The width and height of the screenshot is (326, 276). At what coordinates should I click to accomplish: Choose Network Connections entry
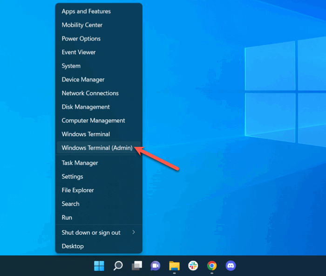99,93
